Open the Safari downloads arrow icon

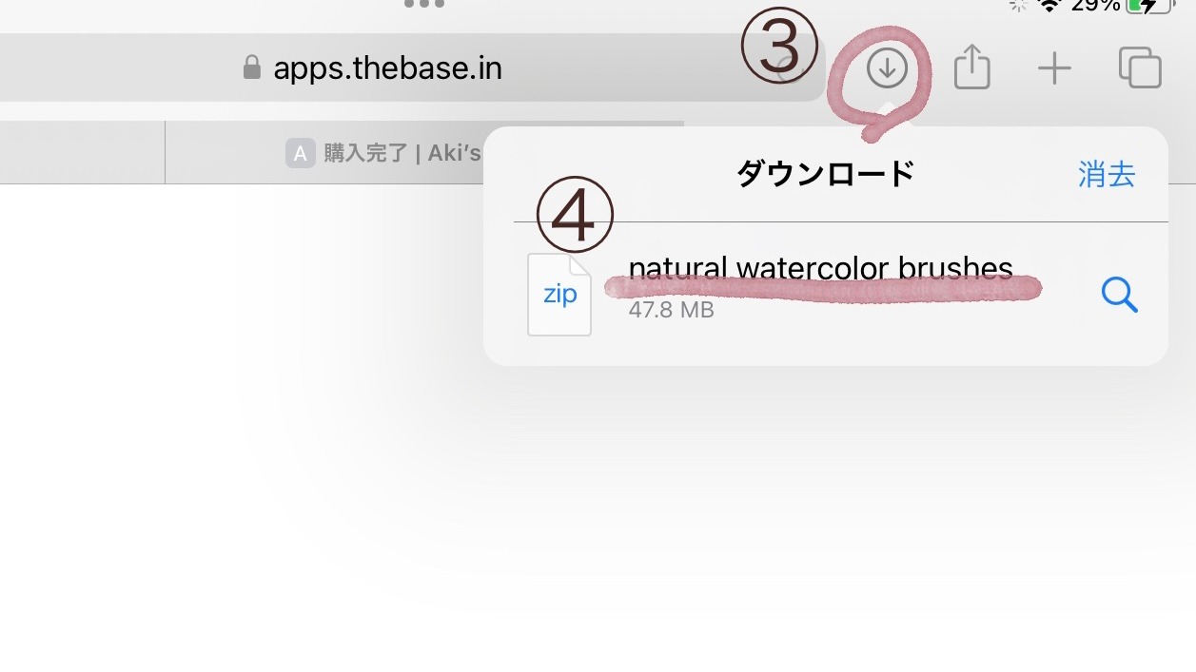coord(887,68)
